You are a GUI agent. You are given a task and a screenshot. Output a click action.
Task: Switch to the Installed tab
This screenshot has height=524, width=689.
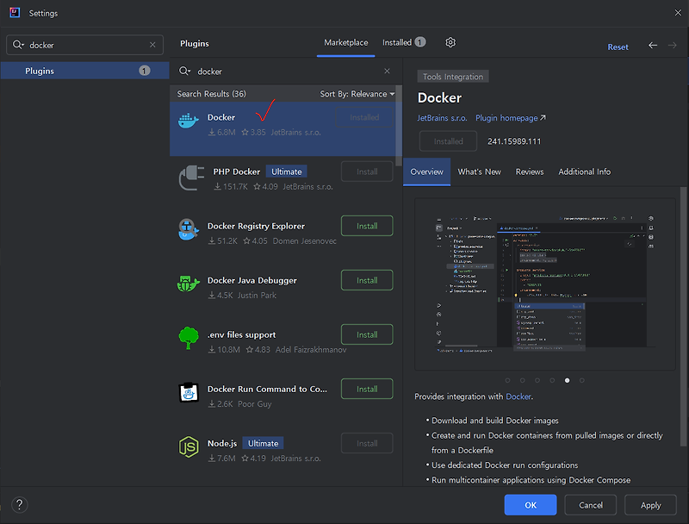pyautogui.click(x=397, y=41)
